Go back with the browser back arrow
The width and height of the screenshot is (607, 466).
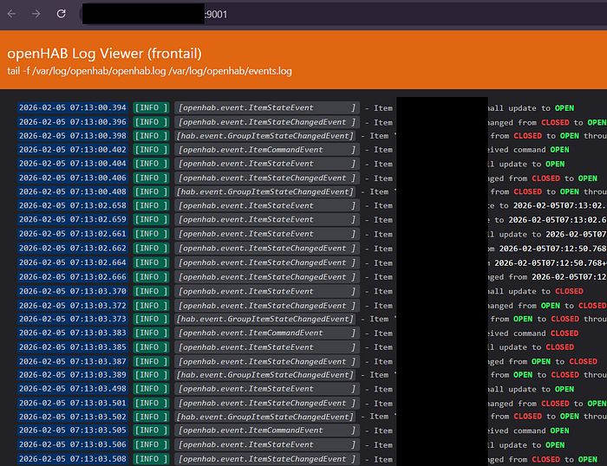pos(11,14)
